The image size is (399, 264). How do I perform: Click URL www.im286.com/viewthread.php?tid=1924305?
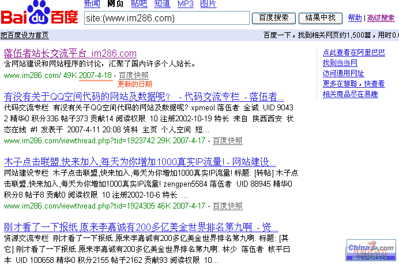click(x=80, y=206)
